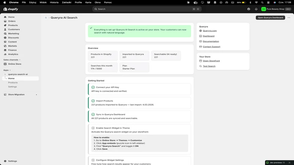Click the sidekick icon left of bell
Screen dimensions: 294x165
coord(249,9)
